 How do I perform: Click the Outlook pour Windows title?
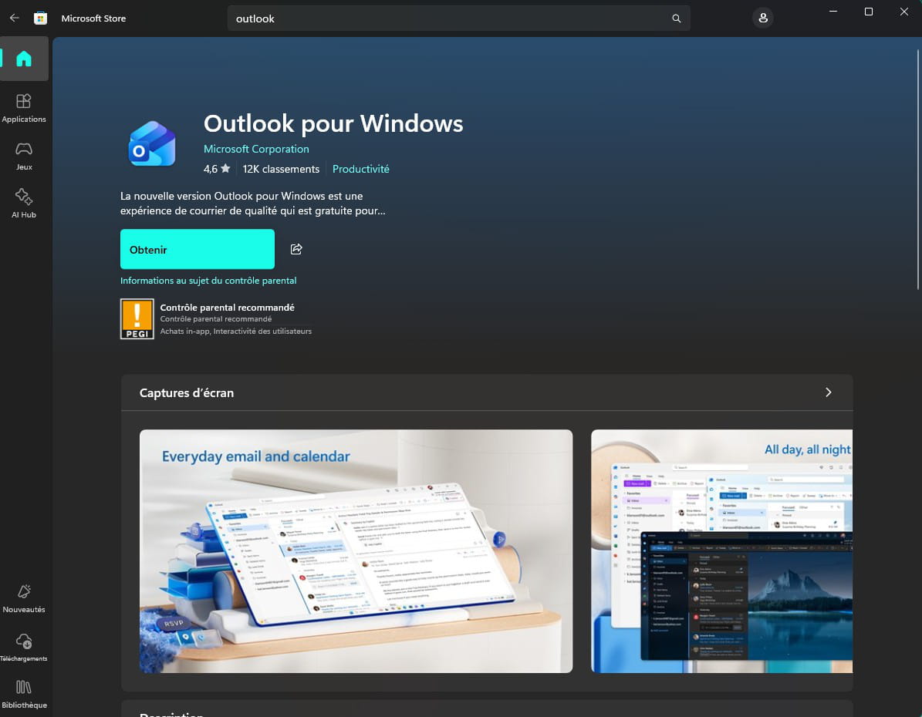(333, 123)
